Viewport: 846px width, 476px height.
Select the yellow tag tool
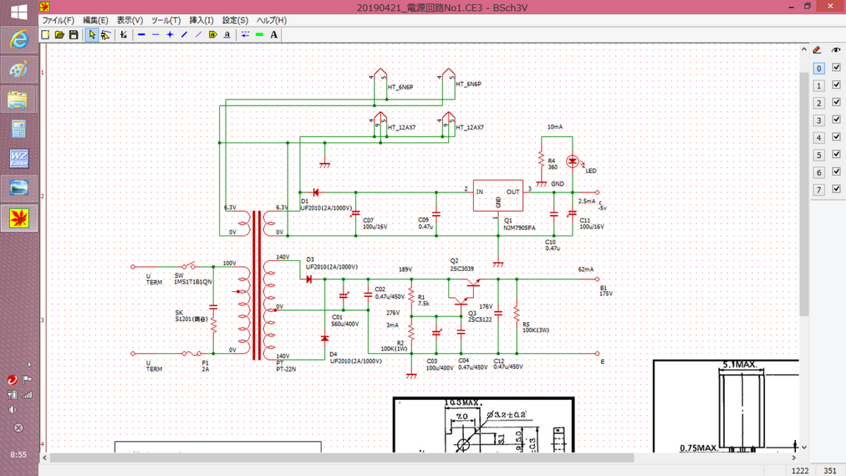(213, 35)
